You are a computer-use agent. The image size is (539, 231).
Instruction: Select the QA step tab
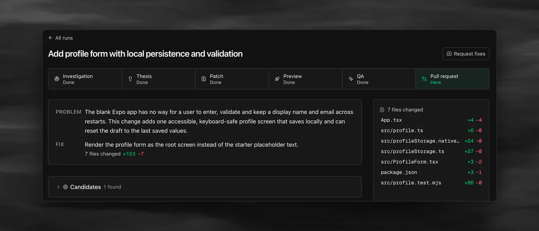click(x=379, y=79)
